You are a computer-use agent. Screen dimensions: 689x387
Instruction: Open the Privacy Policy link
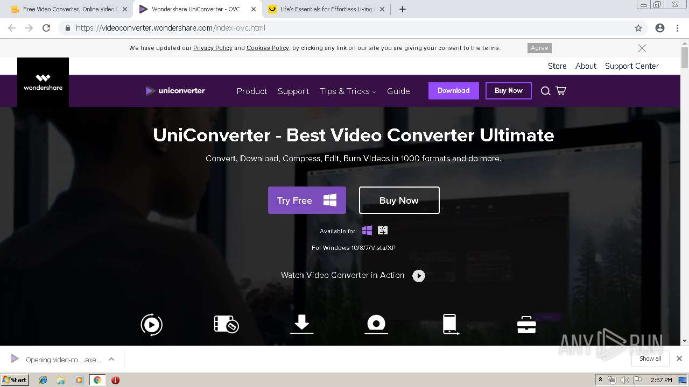[213, 48]
